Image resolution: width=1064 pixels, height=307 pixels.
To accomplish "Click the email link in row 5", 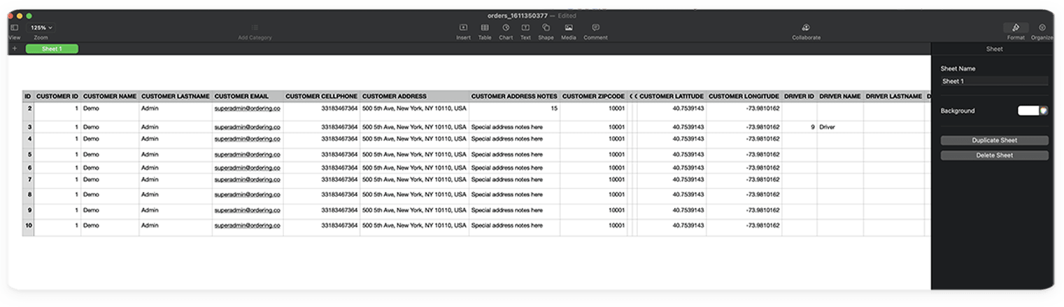I will pyautogui.click(x=248, y=154).
